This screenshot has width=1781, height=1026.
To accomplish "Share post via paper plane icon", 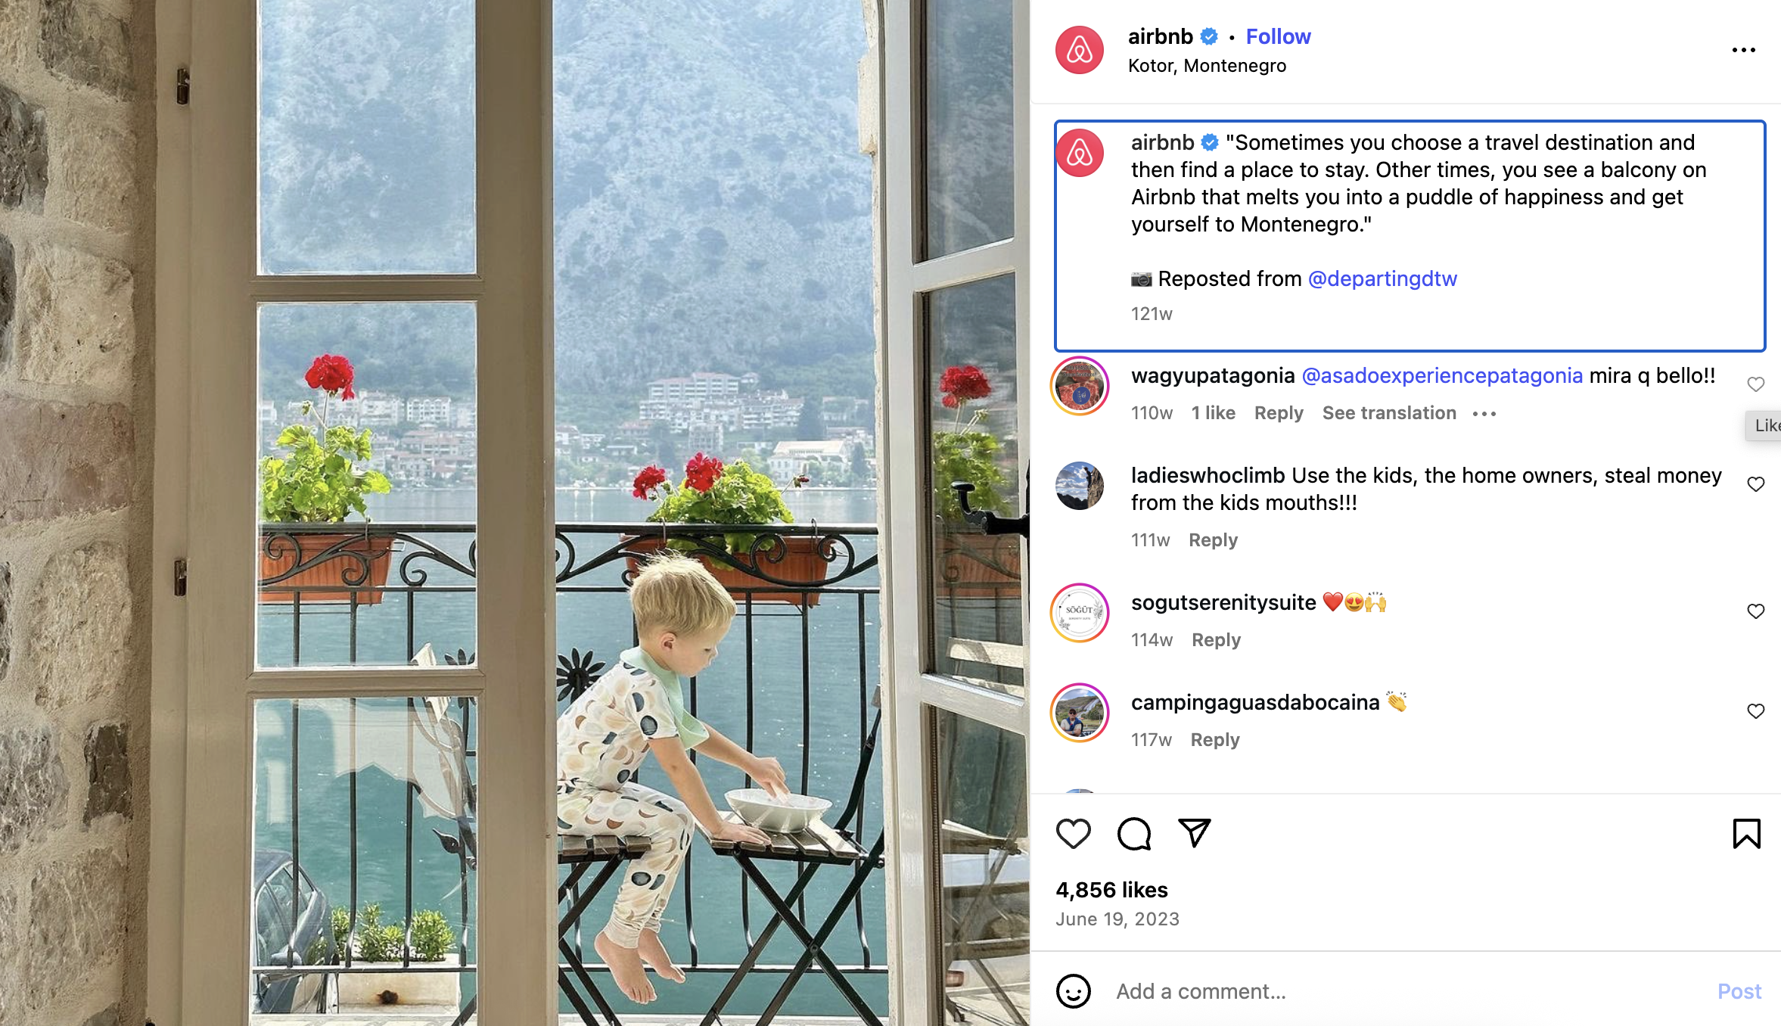I will 1195,833.
